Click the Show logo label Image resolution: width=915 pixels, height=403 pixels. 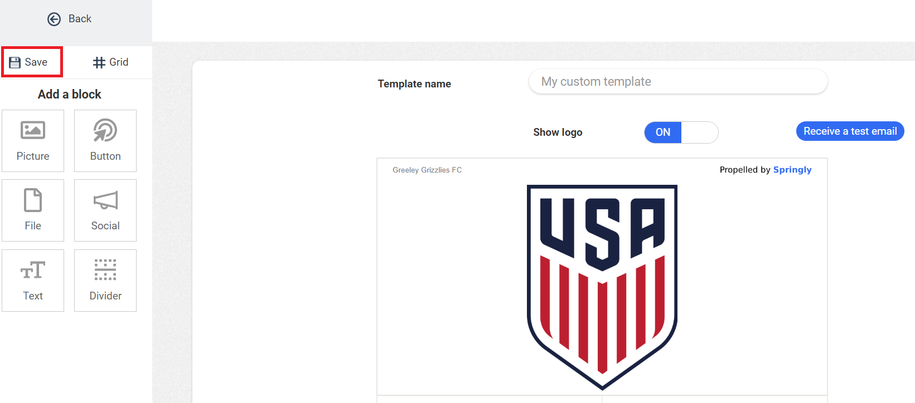click(558, 132)
